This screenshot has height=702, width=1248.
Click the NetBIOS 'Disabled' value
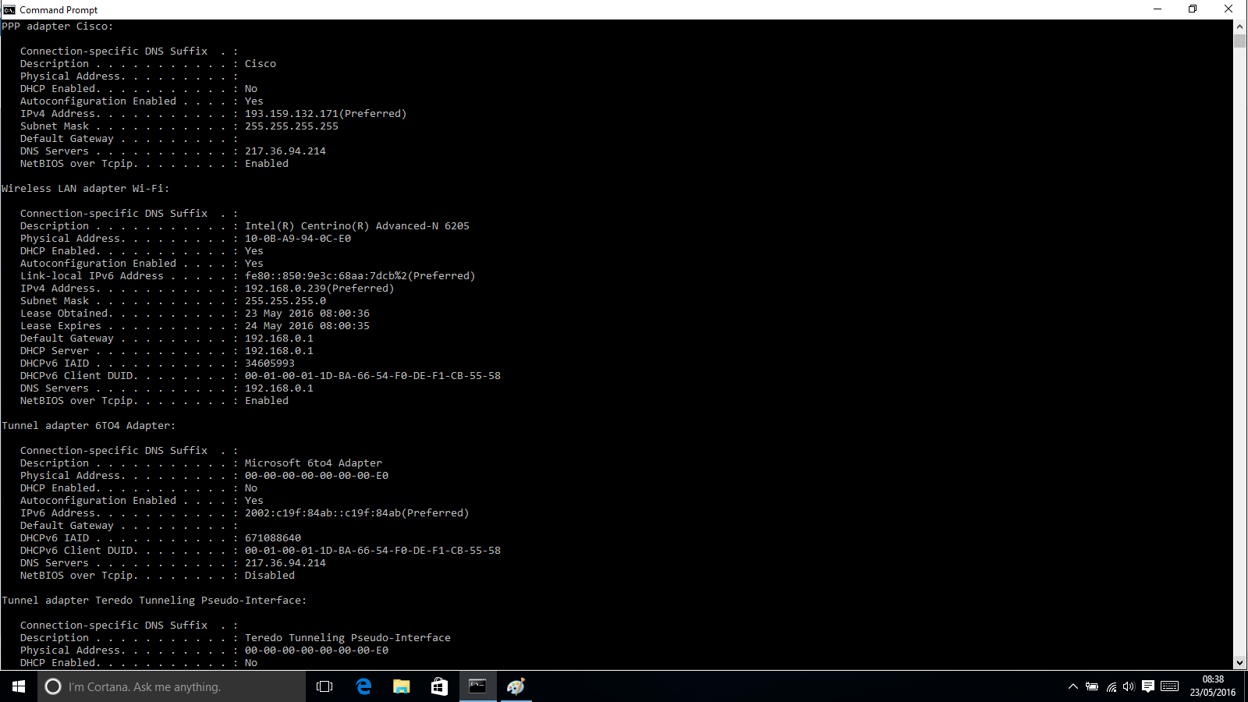(270, 576)
